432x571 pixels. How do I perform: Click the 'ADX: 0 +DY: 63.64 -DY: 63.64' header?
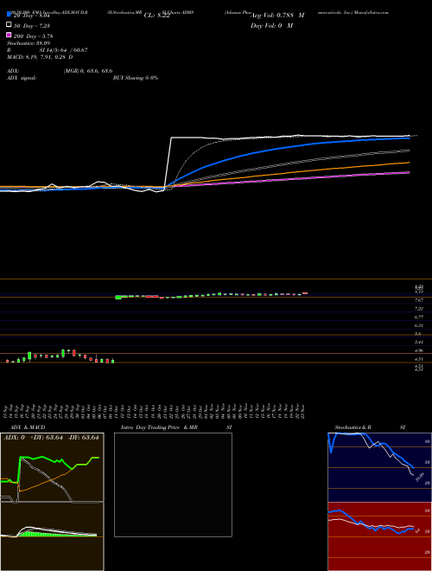[51, 438]
